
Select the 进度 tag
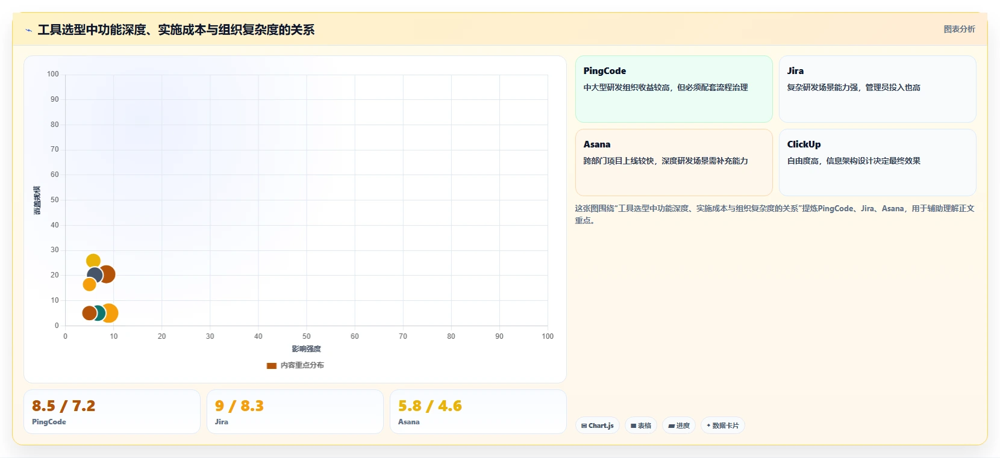pyautogui.click(x=679, y=426)
